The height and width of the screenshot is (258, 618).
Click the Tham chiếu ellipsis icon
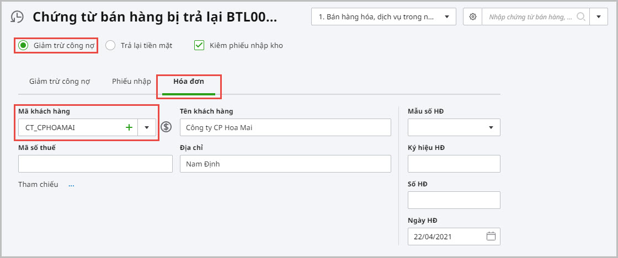click(x=71, y=185)
